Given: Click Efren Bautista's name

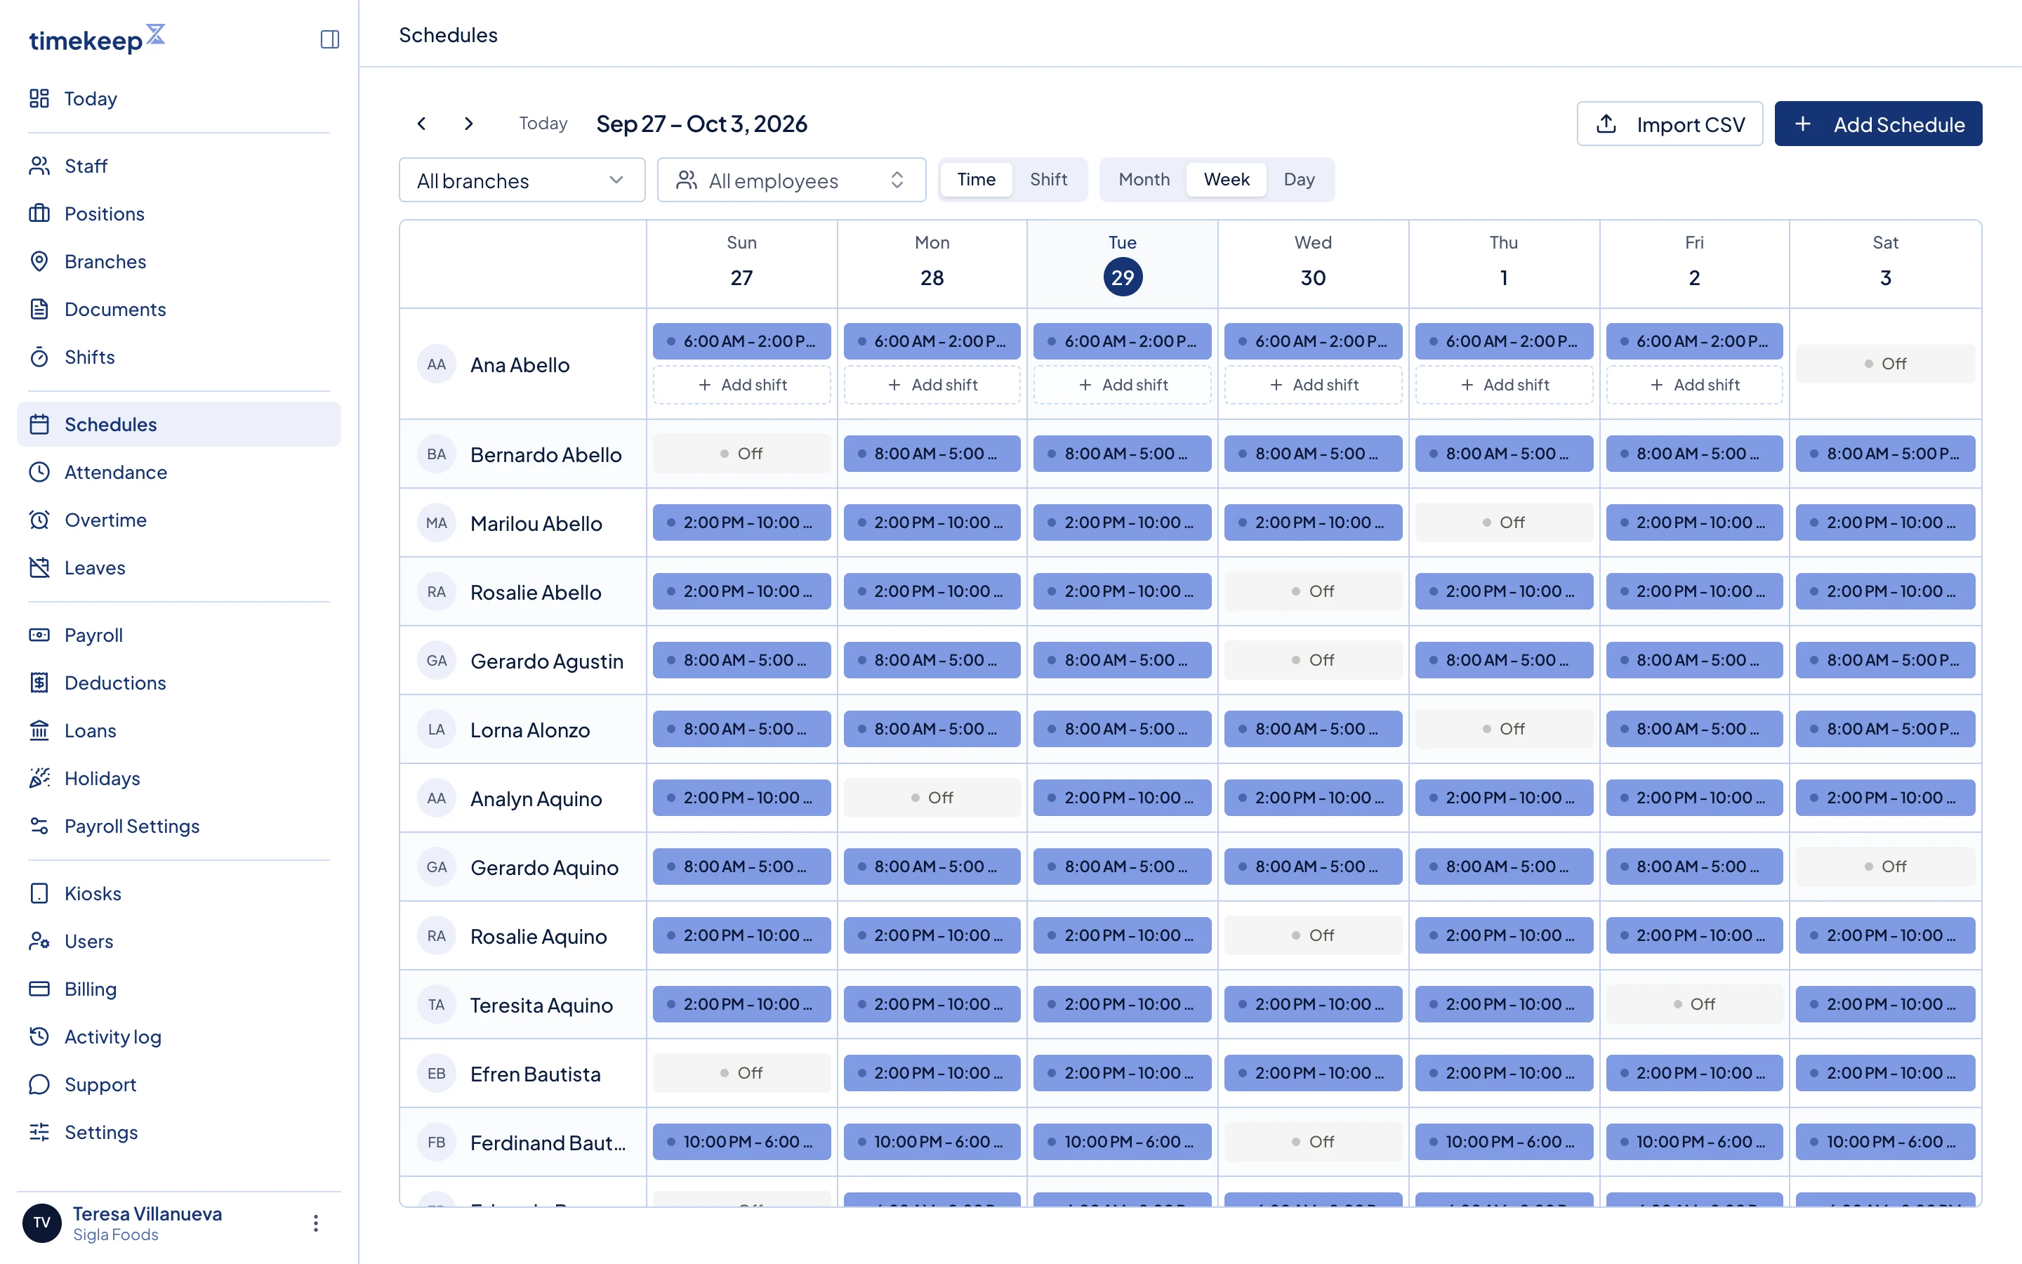Looking at the screenshot, I should click(x=535, y=1074).
